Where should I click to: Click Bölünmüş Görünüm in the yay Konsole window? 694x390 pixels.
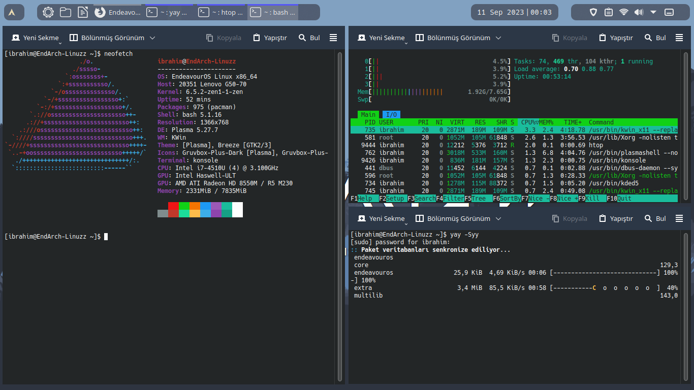[x=453, y=218]
